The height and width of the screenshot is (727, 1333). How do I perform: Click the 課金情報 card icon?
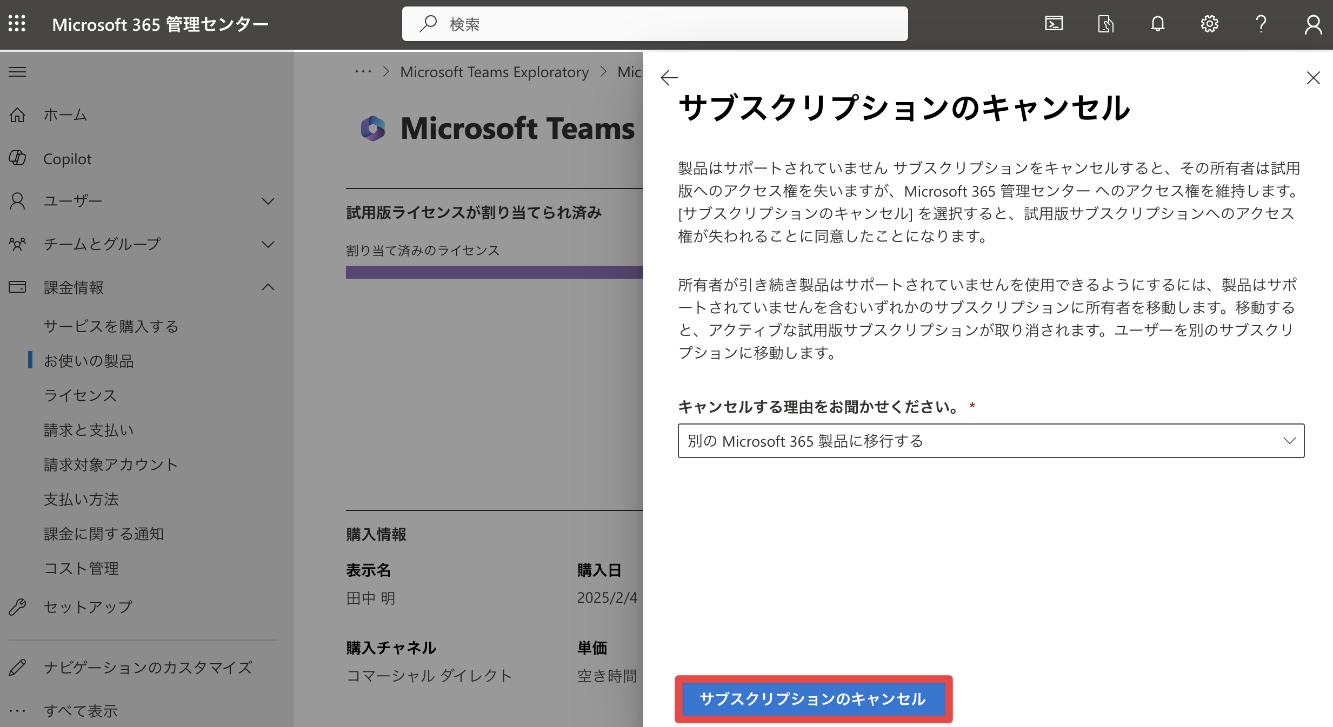coord(17,287)
